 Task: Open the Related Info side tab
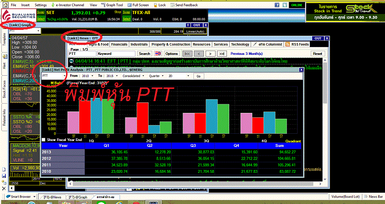tap(4, 117)
